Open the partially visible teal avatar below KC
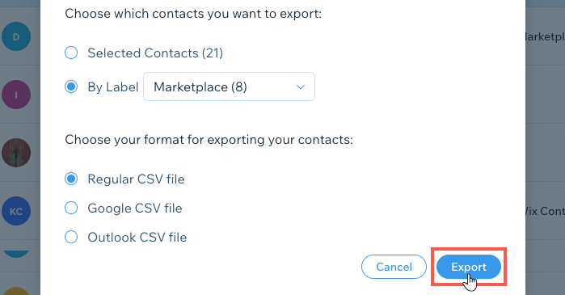The height and width of the screenshot is (295, 565). 16,254
